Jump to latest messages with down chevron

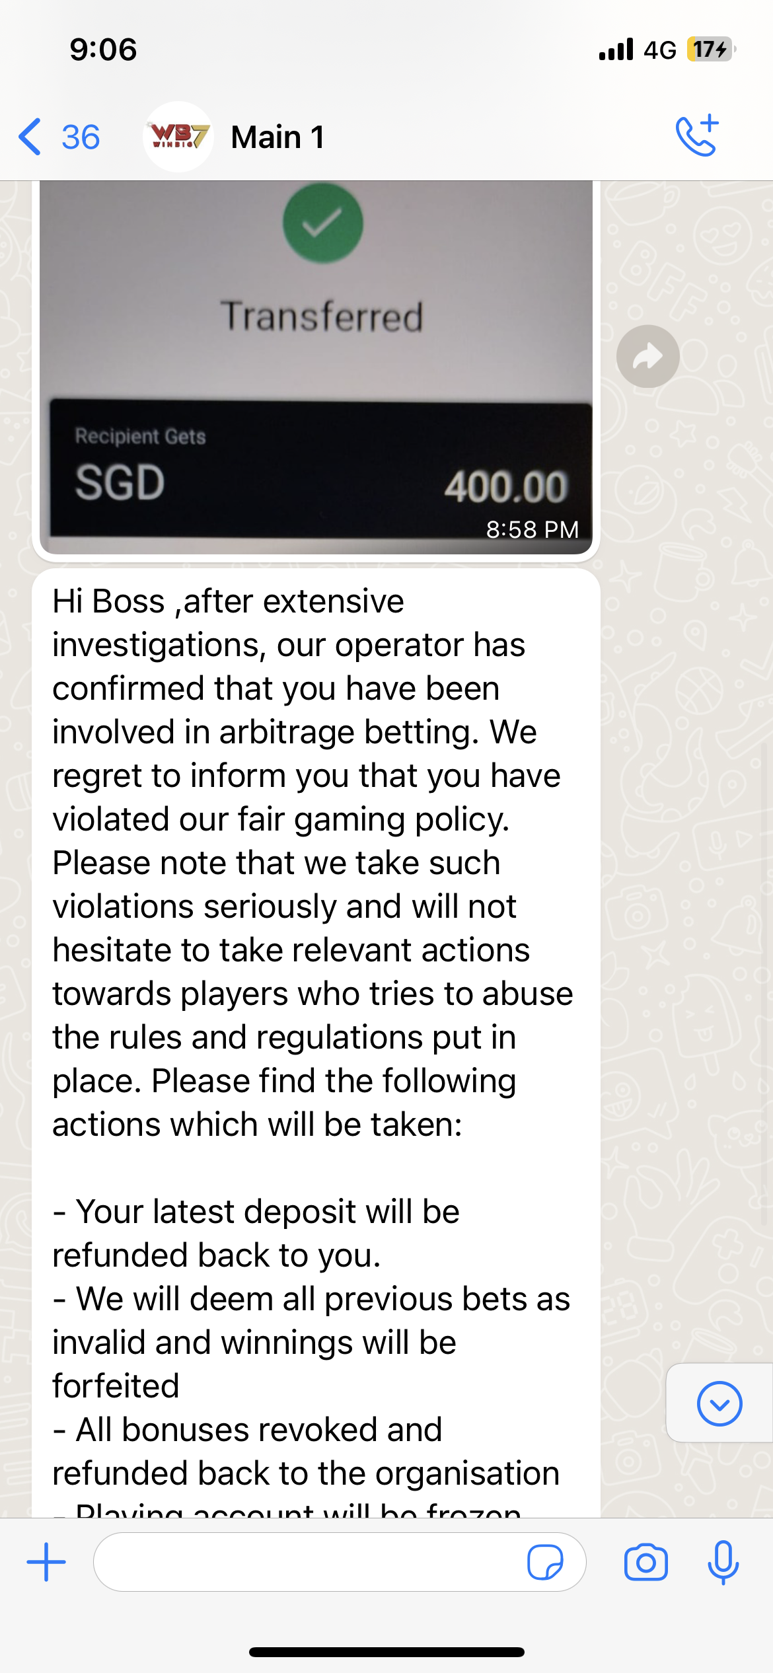click(x=719, y=1403)
